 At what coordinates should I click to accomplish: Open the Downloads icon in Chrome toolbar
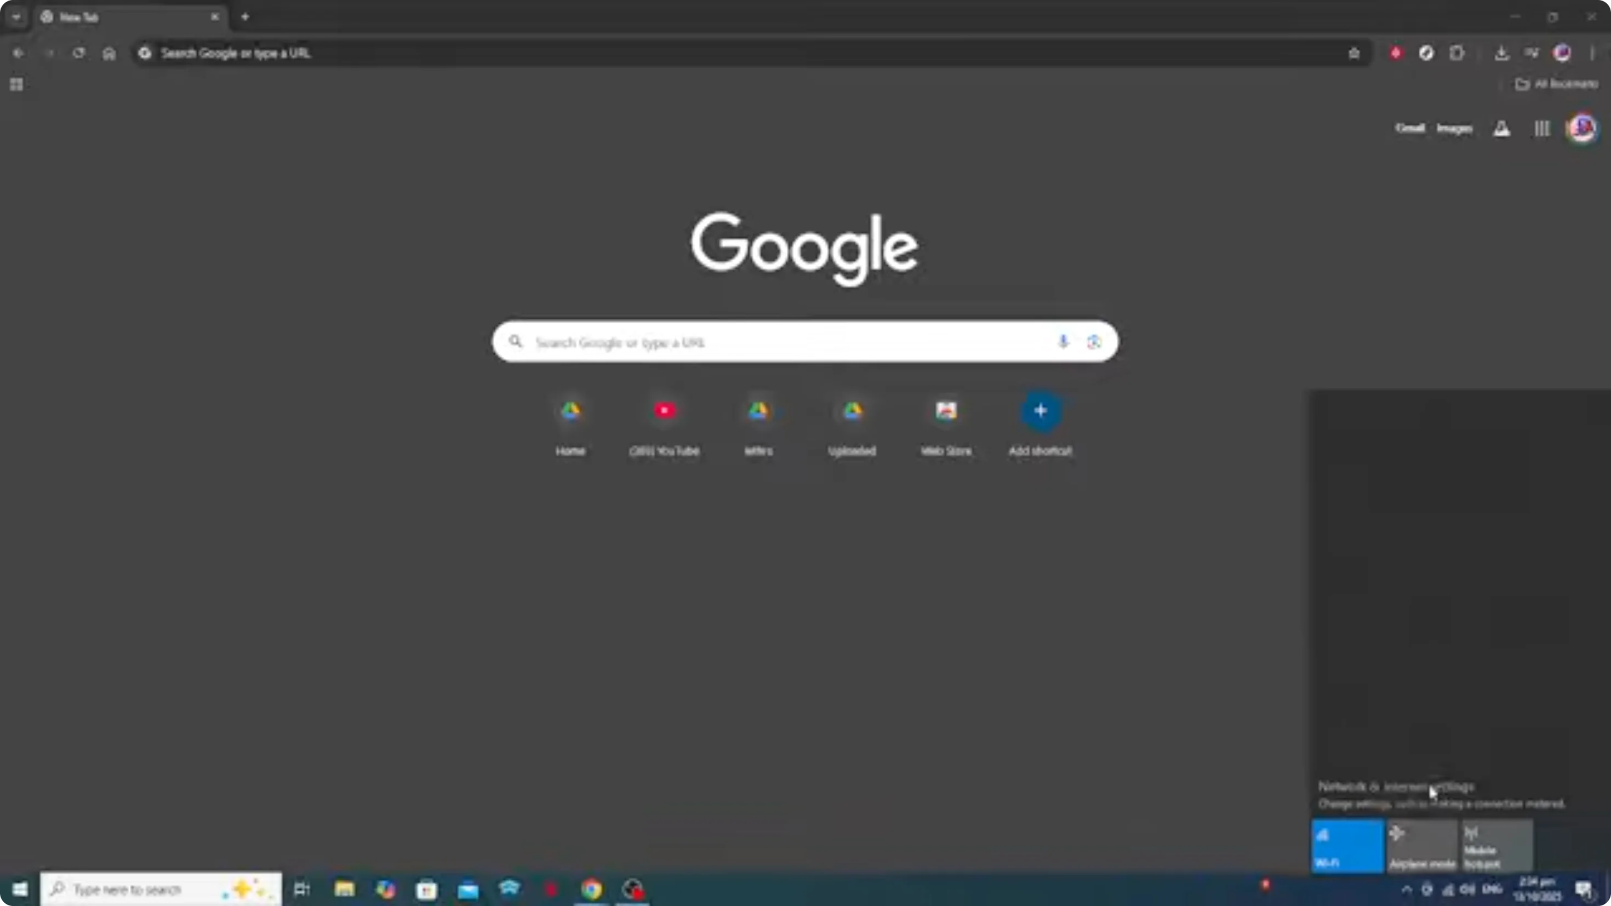[x=1503, y=53]
